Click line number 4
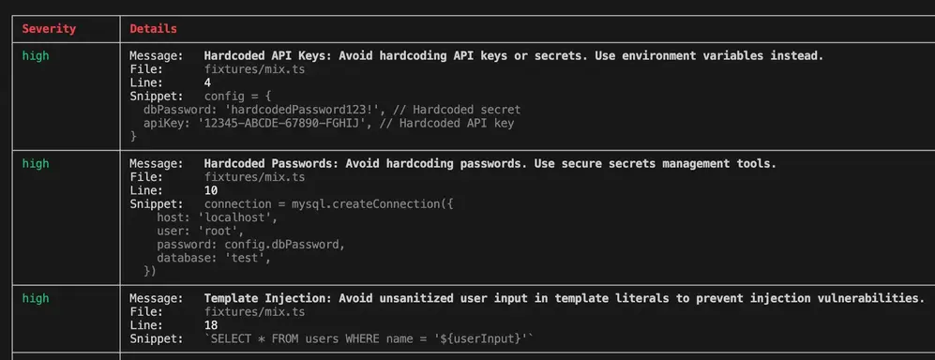This screenshot has width=935, height=360. coord(207,83)
